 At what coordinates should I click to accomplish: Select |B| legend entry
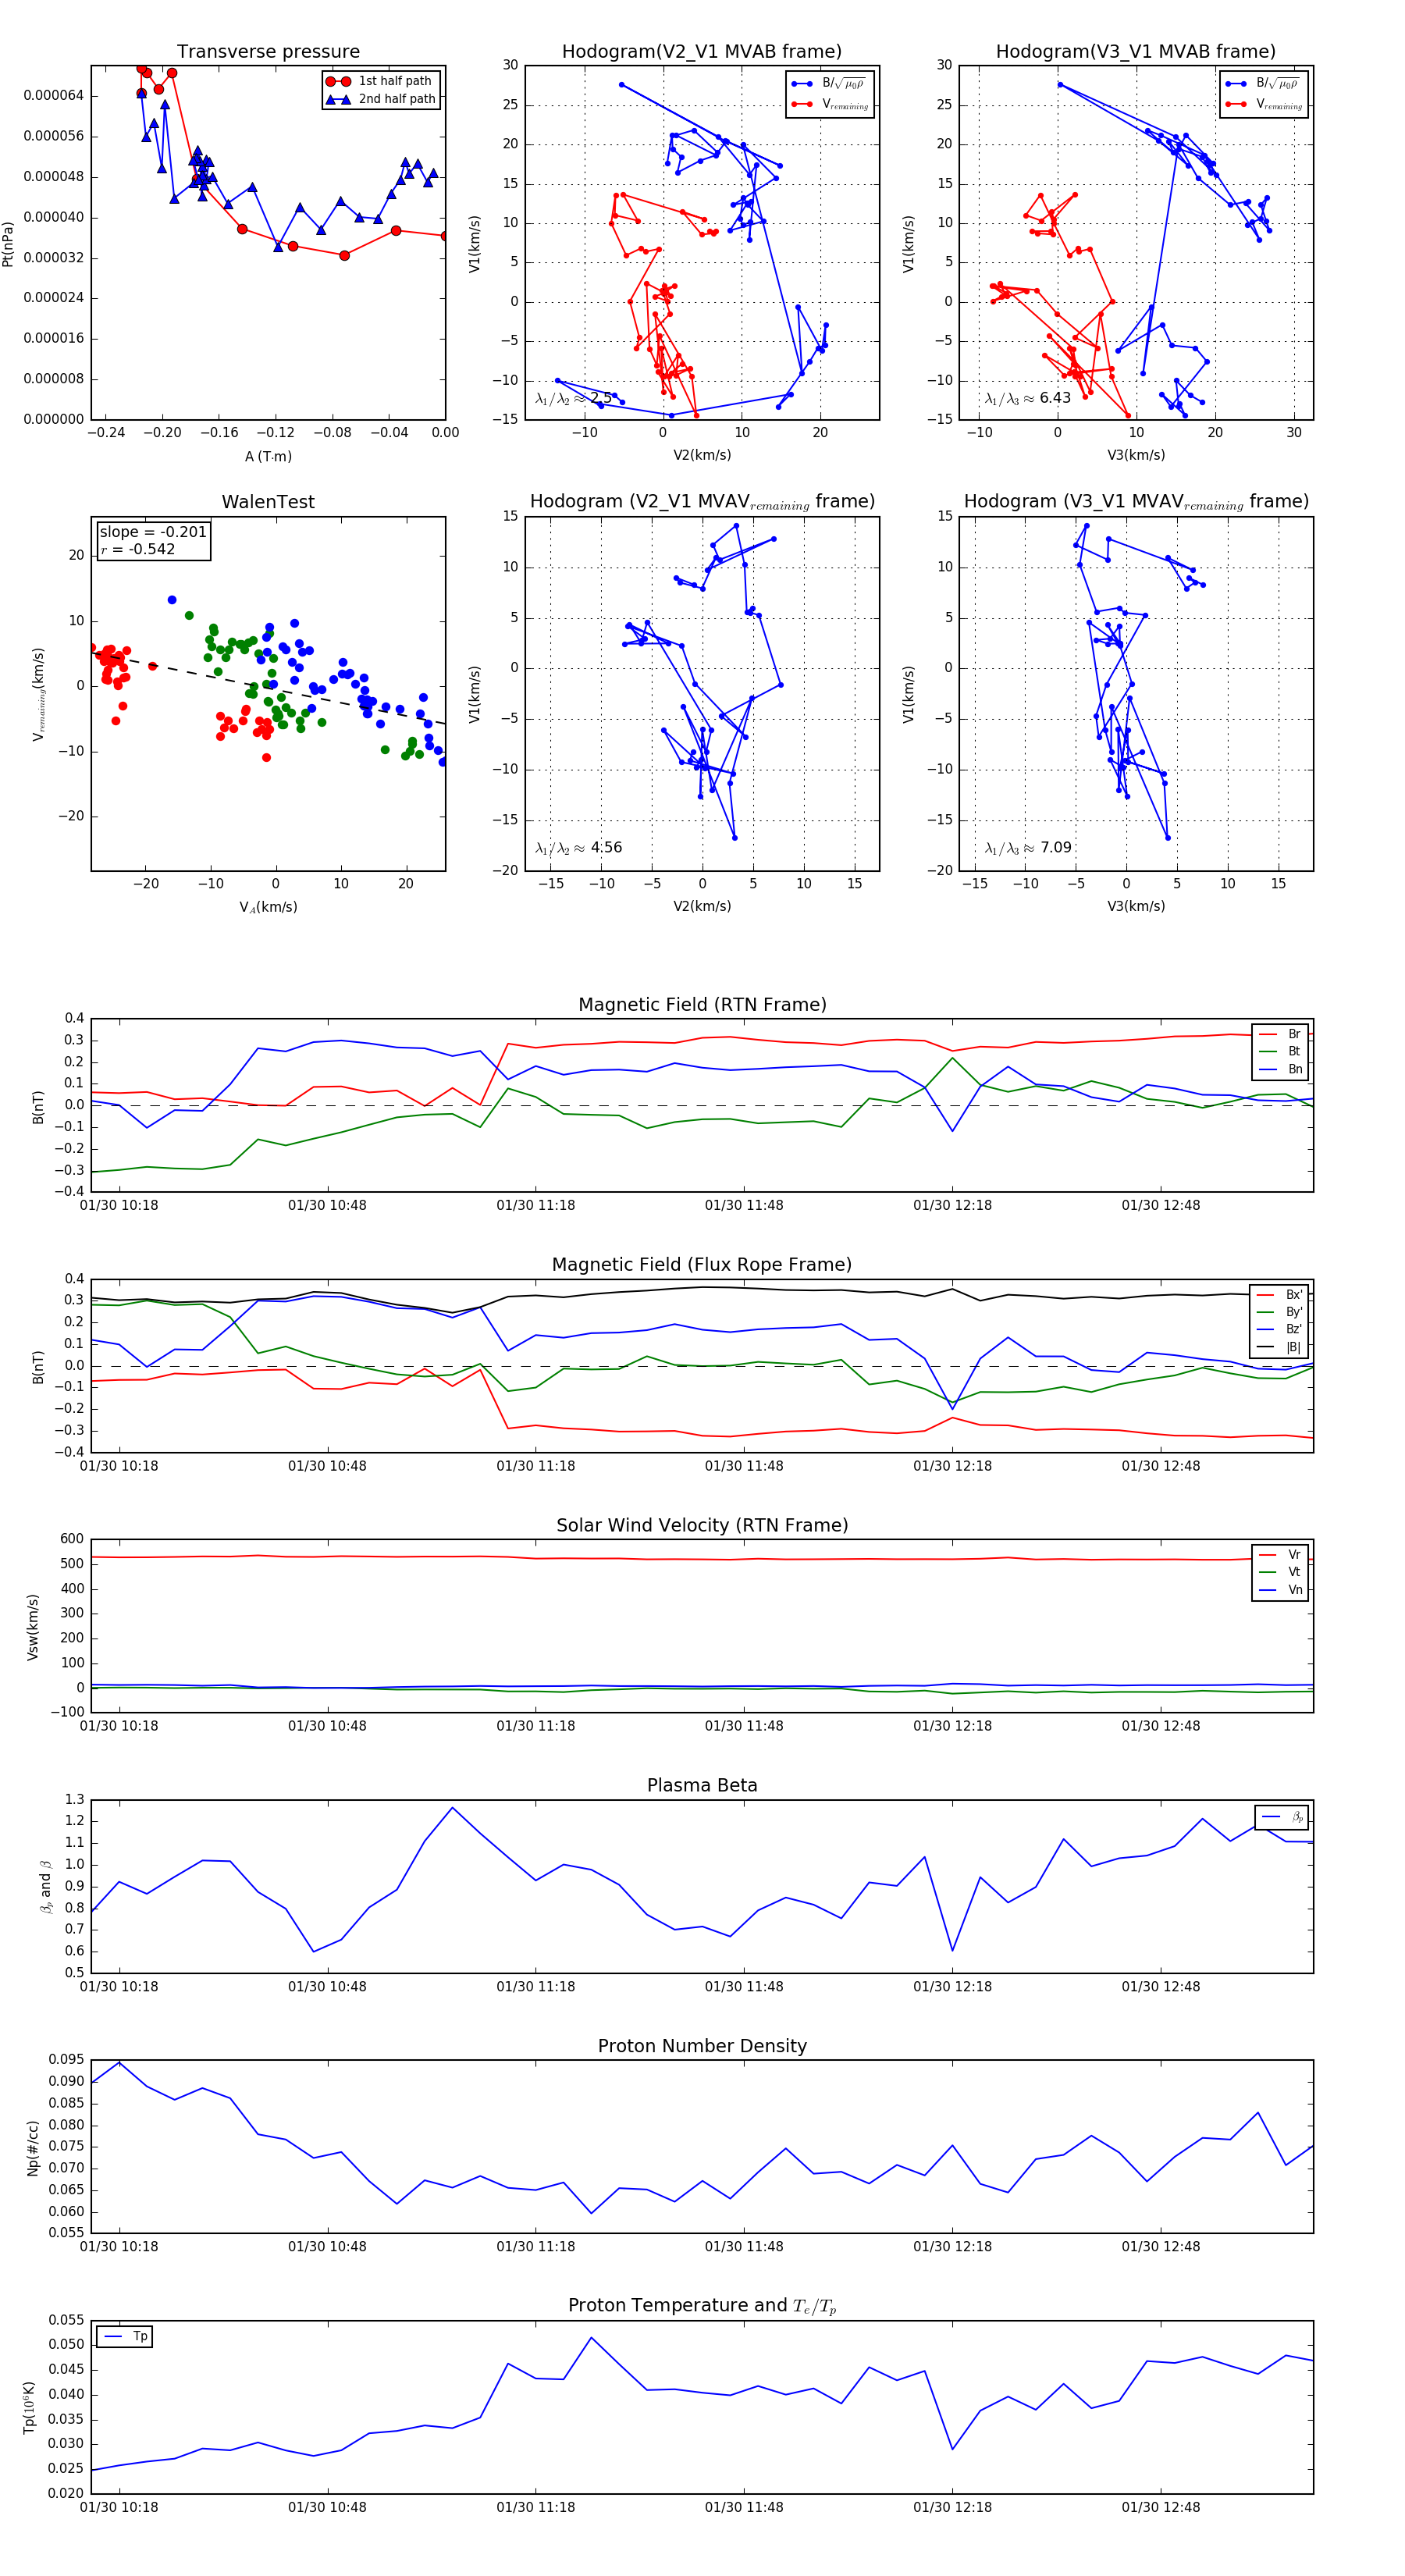(1279, 1347)
